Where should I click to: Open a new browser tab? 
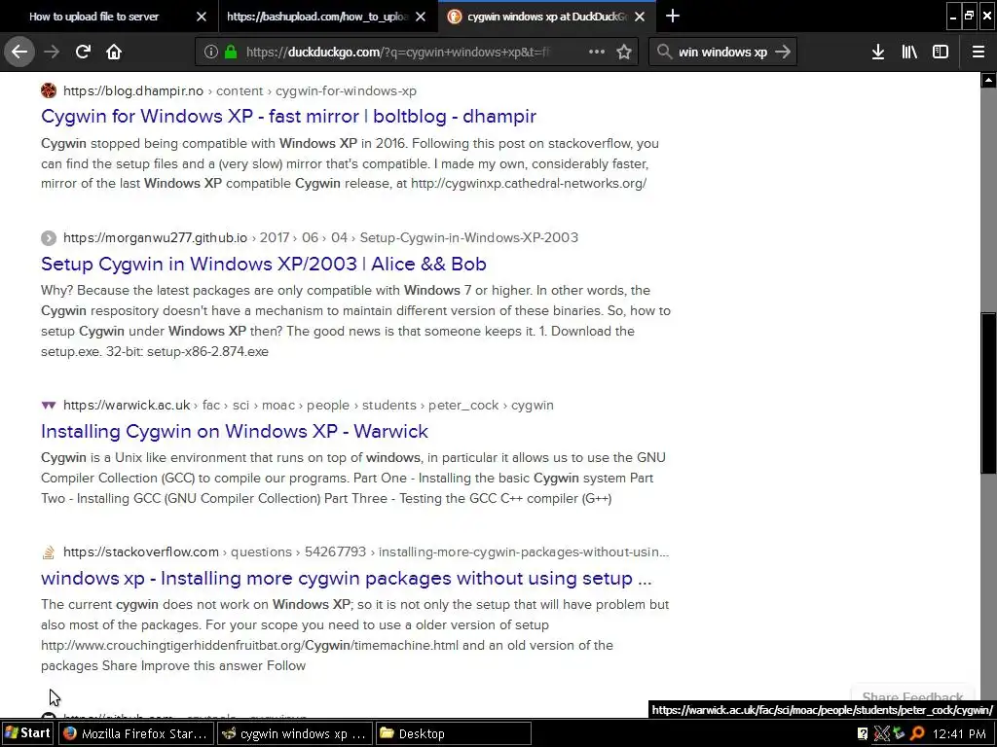pyautogui.click(x=672, y=16)
